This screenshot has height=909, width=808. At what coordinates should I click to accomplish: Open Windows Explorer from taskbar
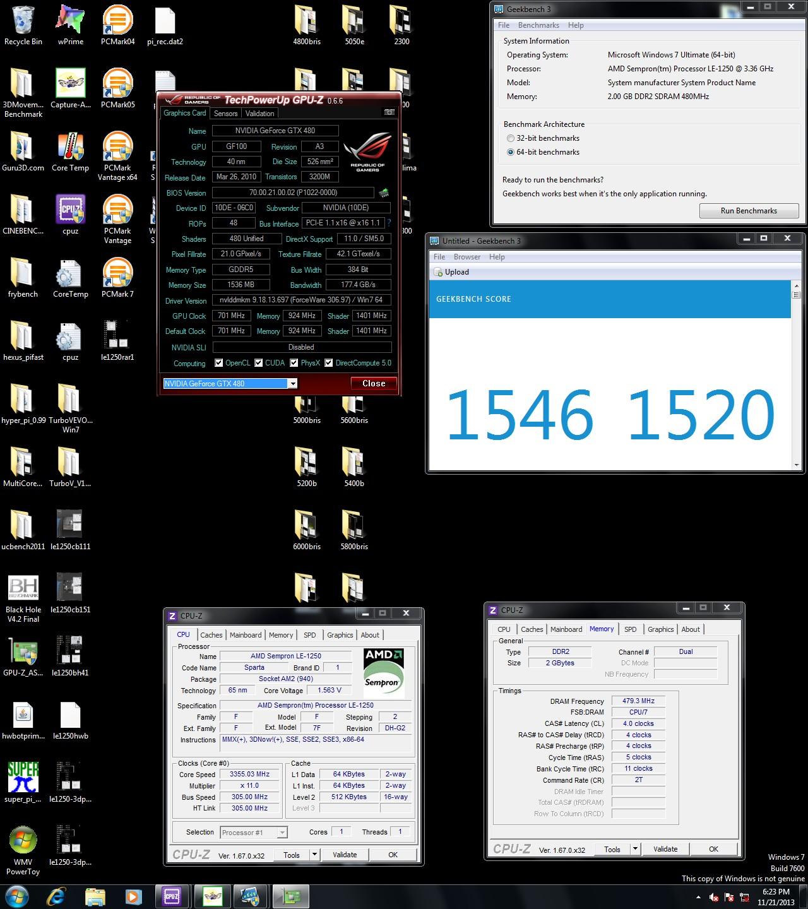tap(95, 896)
